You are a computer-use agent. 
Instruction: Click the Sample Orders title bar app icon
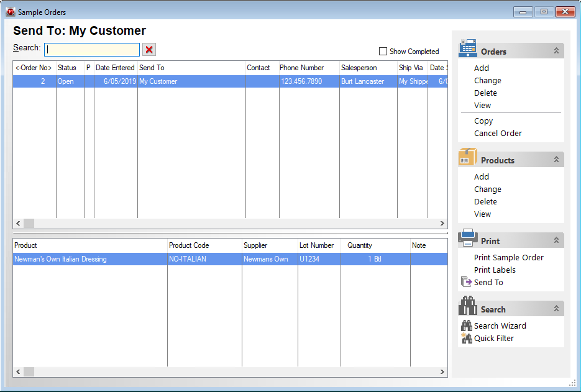[11, 12]
